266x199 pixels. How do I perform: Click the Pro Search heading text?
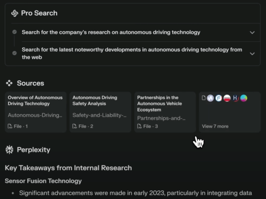coord(39,13)
